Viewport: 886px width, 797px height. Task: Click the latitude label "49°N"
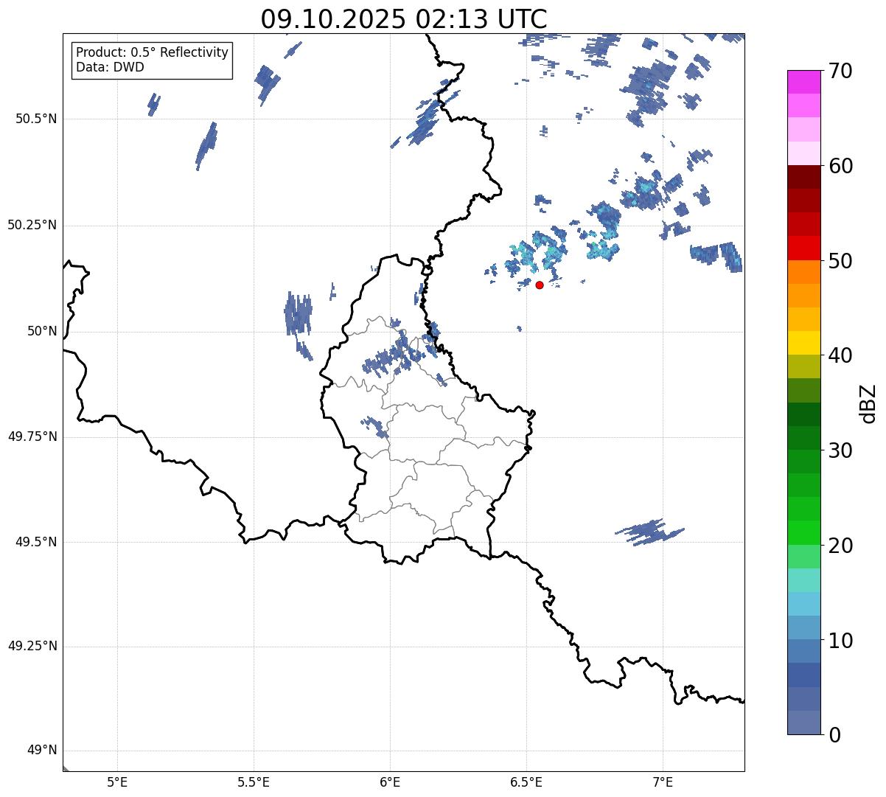[x=42, y=751]
